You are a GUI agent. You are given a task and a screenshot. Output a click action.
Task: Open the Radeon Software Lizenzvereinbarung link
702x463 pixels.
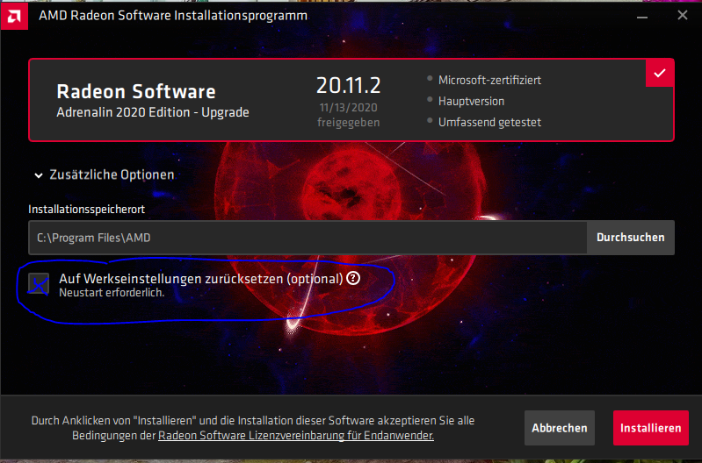coord(296,435)
